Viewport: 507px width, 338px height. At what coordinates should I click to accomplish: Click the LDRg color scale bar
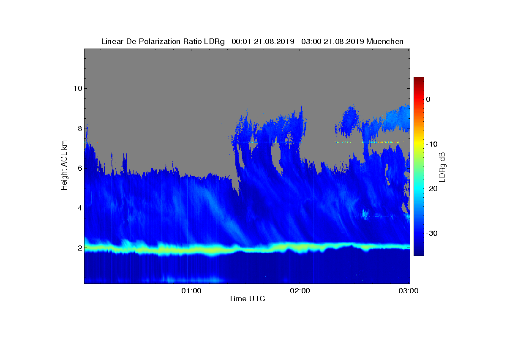(419, 166)
